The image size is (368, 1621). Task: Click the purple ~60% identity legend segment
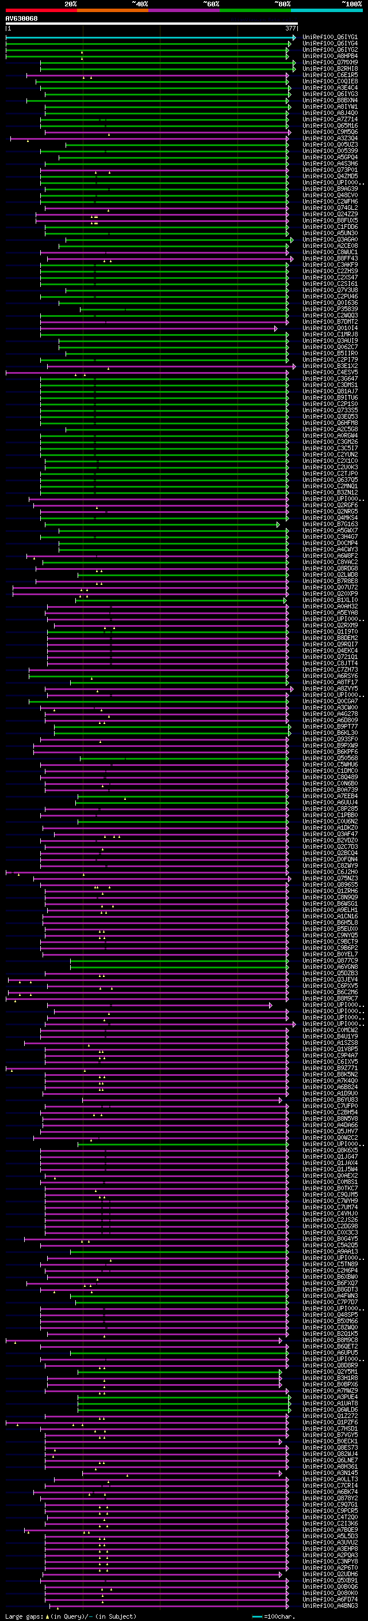(x=183, y=11)
